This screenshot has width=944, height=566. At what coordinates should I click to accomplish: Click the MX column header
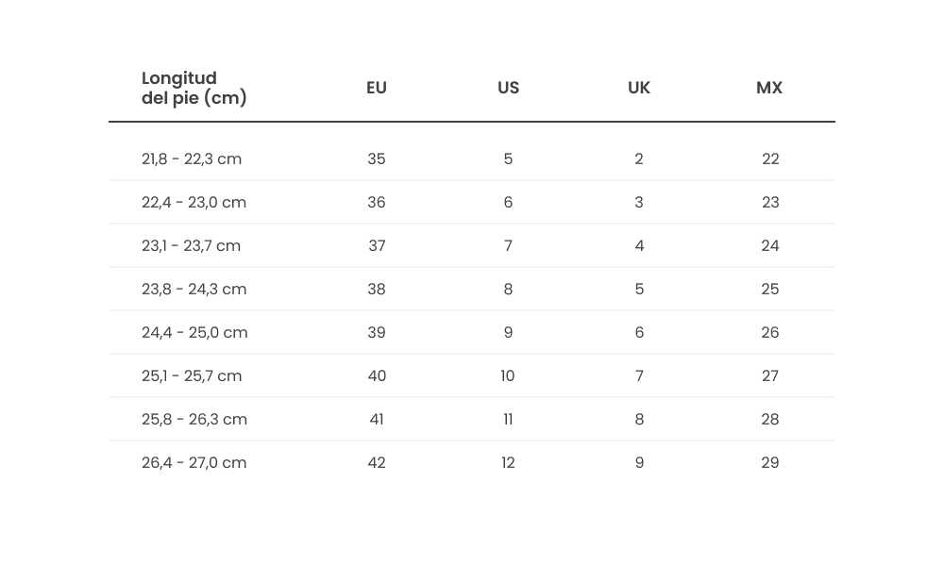tap(769, 88)
